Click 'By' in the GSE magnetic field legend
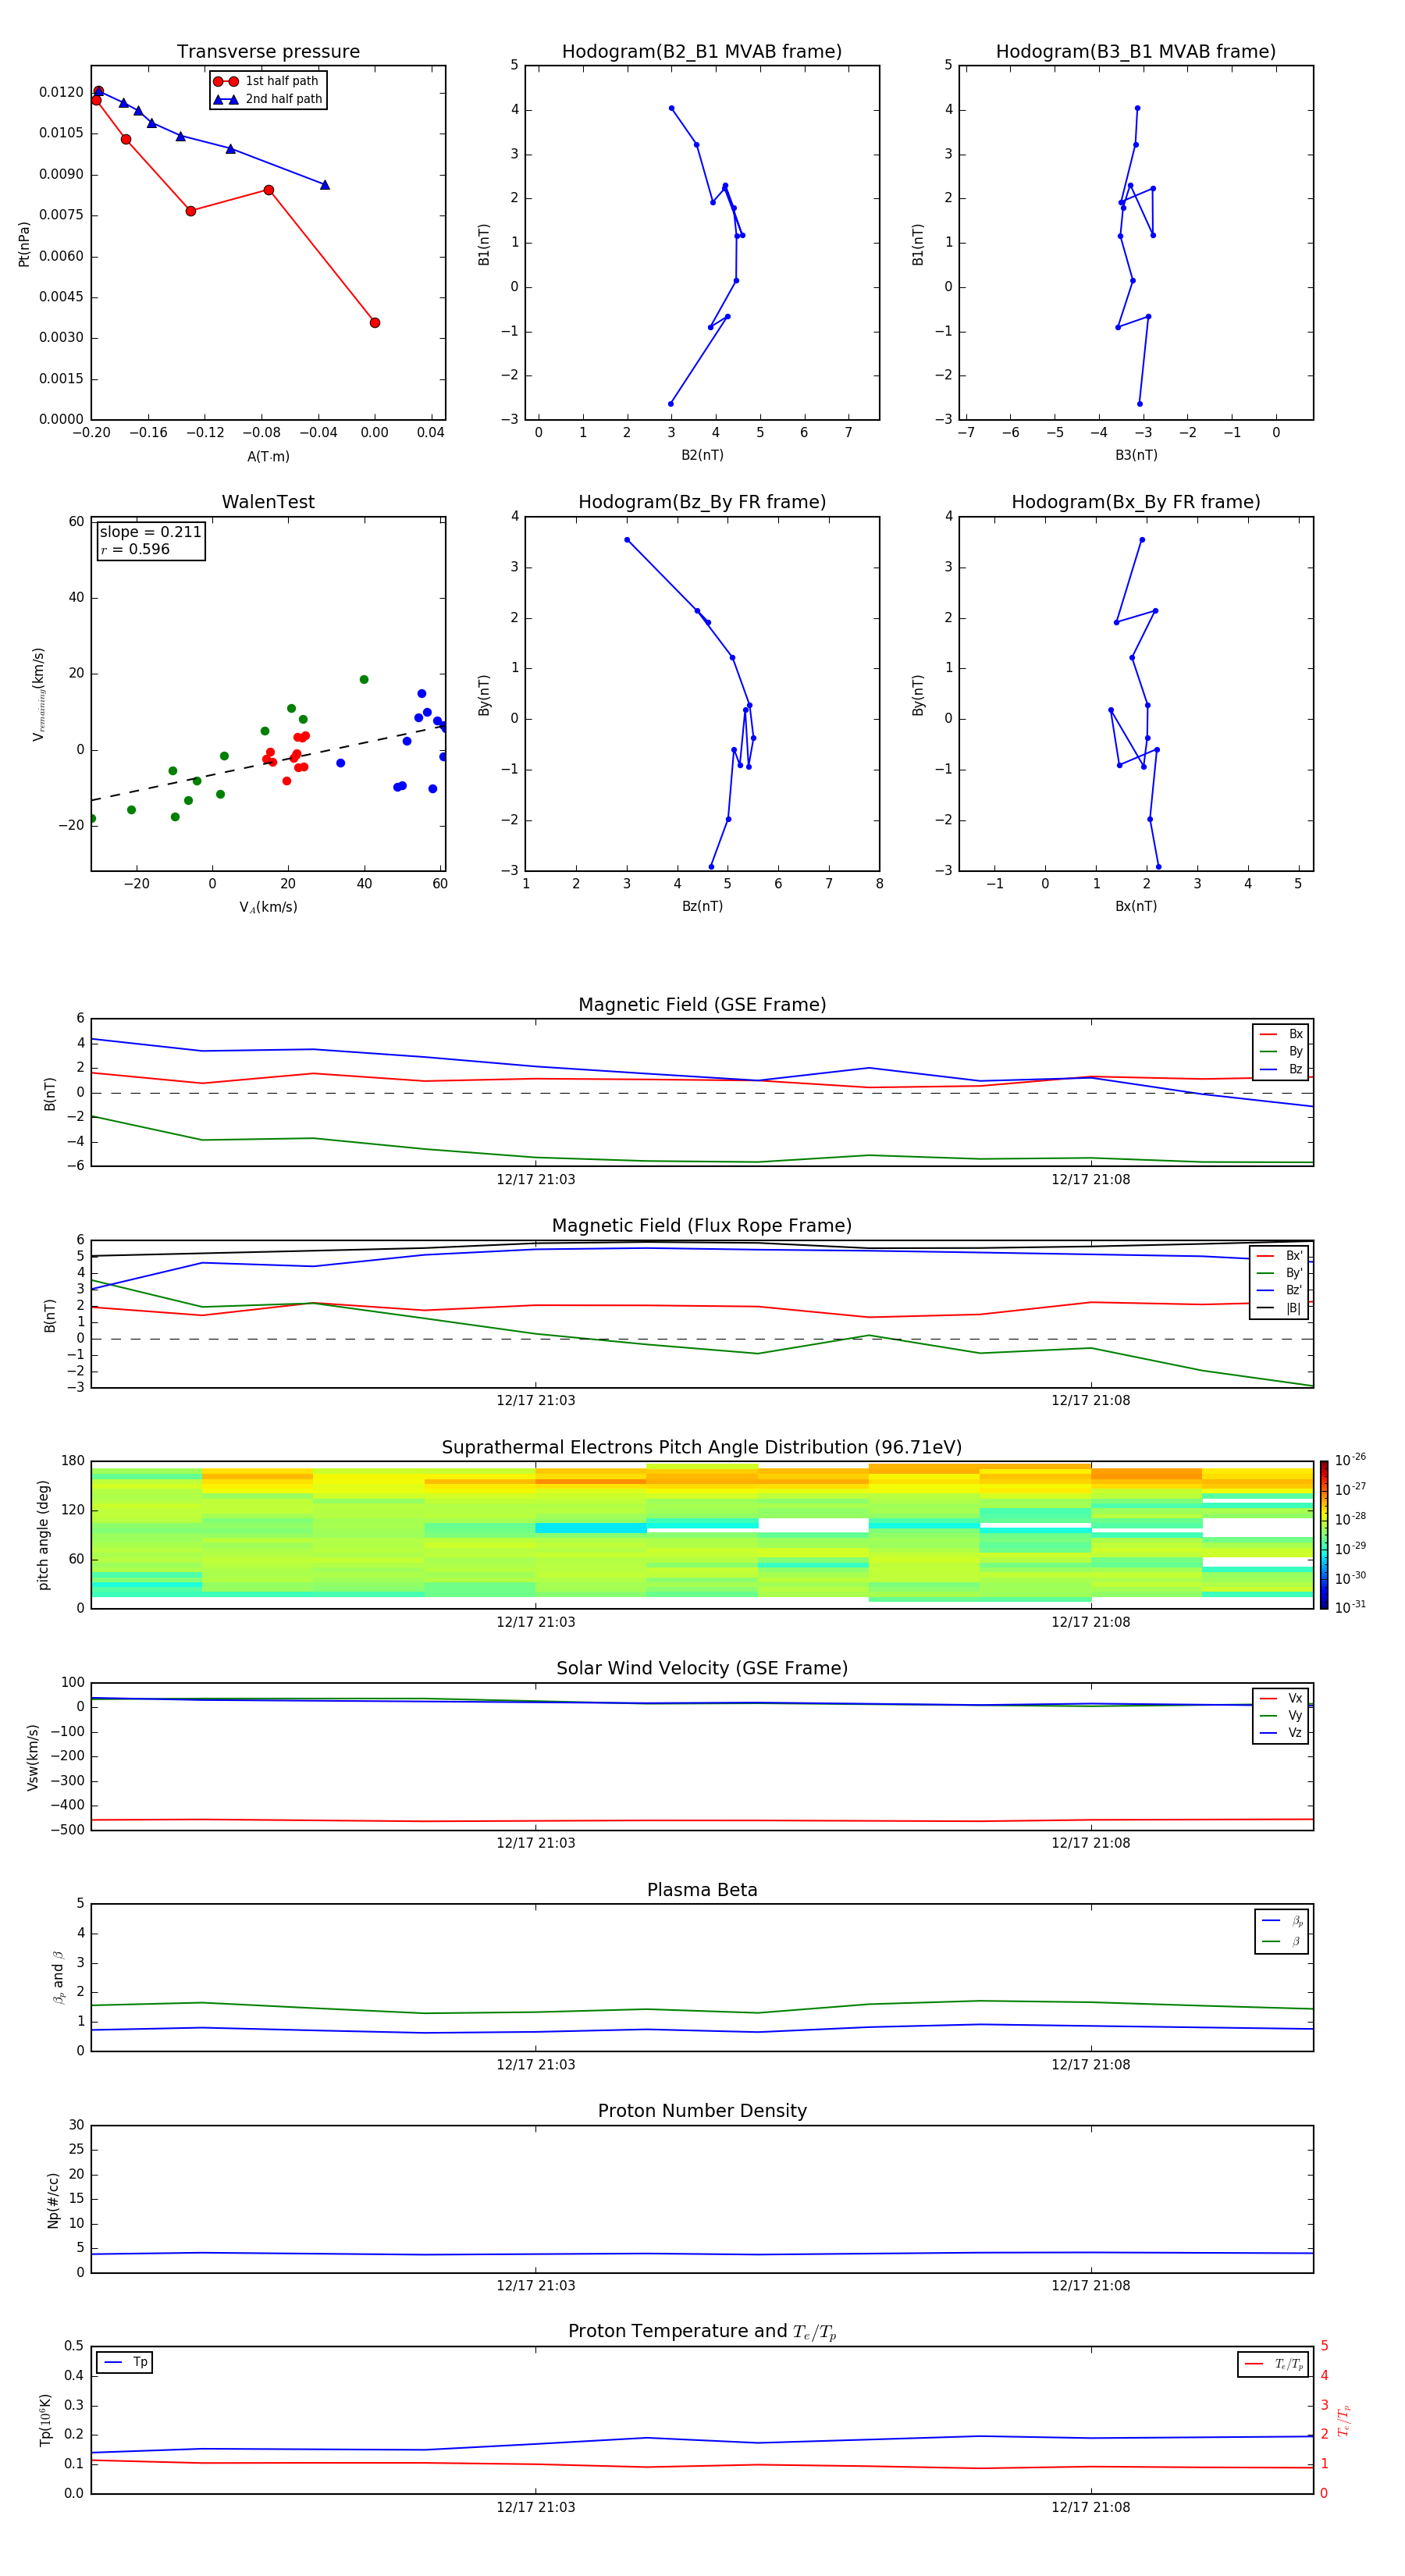This screenshot has width=1405, height=2576. [x=1281, y=1051]
